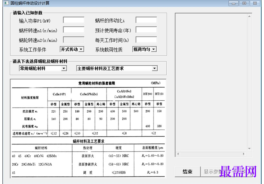Click the 抗拉强度 row label
Viewport: 264px width, 184px height.
coord(30,112)
